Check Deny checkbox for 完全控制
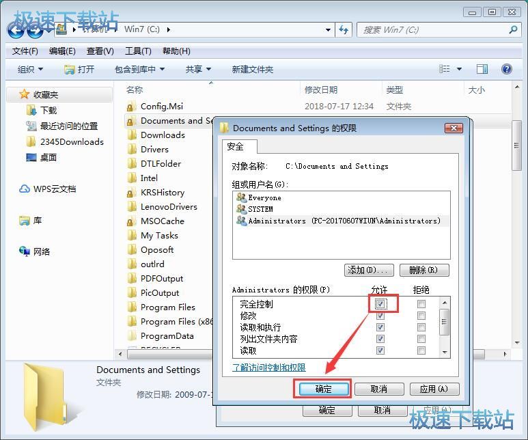The image size is (528, 440). (421, 304)
